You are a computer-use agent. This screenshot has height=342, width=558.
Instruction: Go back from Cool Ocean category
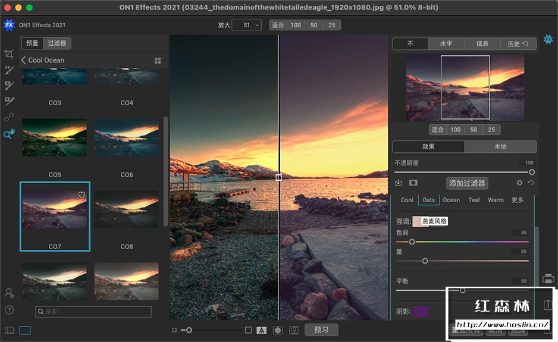[24, 61]
